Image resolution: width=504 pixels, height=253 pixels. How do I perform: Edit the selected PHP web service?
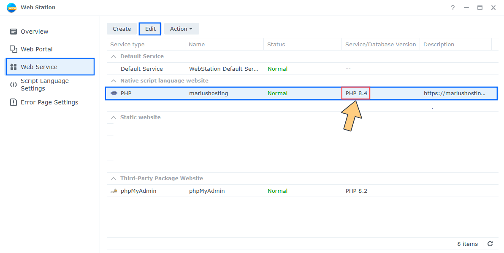[150, 29]
